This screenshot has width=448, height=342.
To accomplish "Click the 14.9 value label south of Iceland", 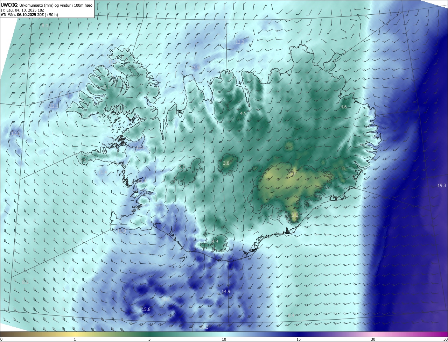I will 226,291.
